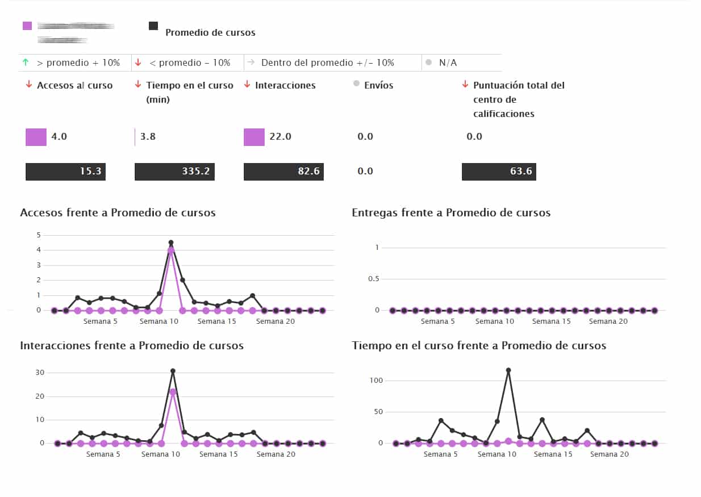The width and height of the screenshot is (701, 497).
Task: Click the peak point in Accesos chart
Action: pos(170,243)
